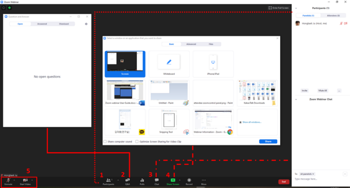
Task: Click host's video-off camera icon
Action: point(346,23)
